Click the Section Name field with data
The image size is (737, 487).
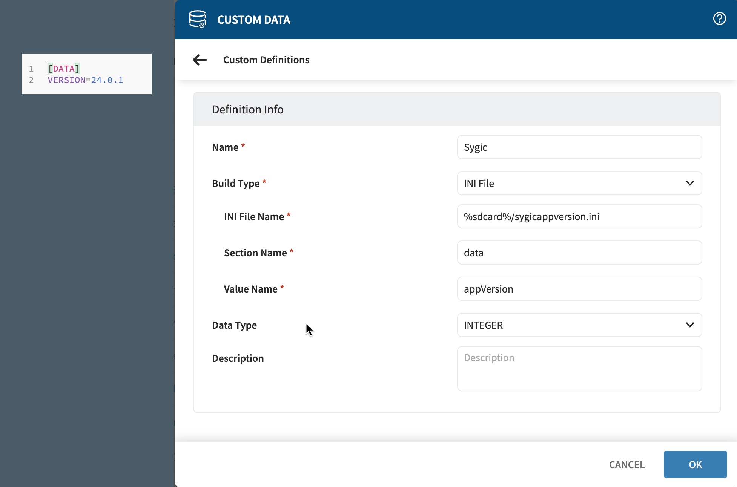pos(579,253)
